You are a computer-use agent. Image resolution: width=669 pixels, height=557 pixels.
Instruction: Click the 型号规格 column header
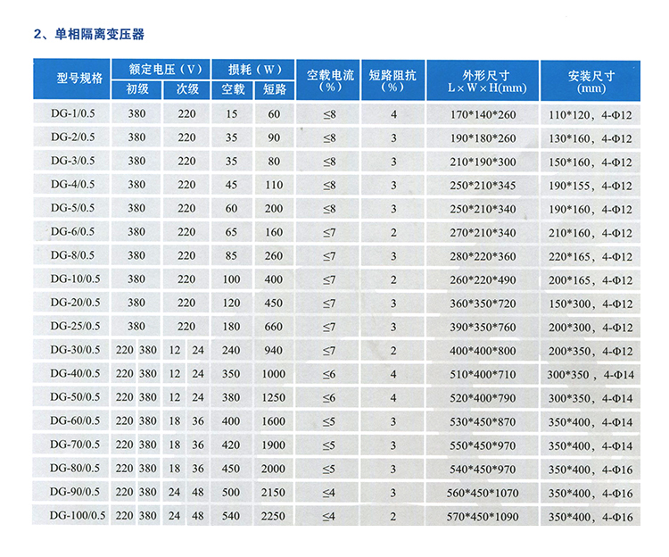pos(72,79)
